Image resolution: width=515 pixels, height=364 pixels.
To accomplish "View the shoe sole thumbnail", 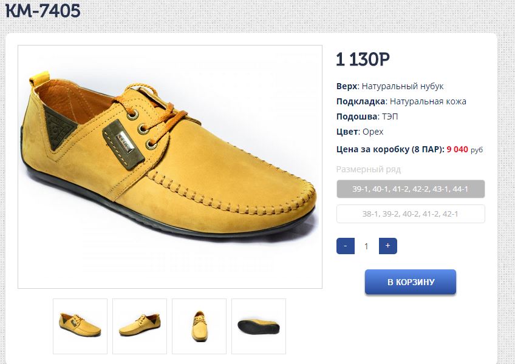I will coord(259,326).
